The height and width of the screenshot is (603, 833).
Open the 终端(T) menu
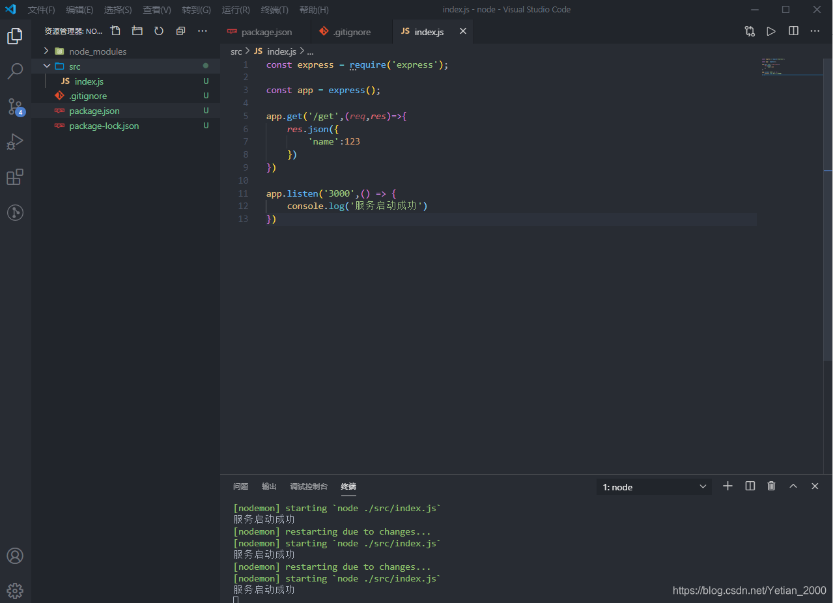click(x=275, y=10)
